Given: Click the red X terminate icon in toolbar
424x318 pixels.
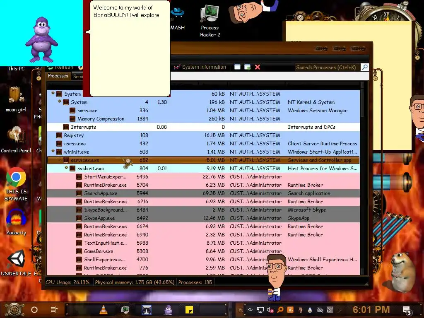Looking at the screenshot, I should point(258,67).
